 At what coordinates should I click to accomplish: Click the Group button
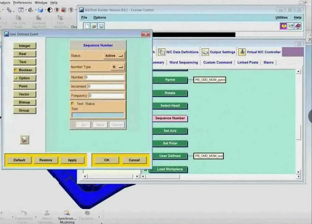[x=25, y=110]
